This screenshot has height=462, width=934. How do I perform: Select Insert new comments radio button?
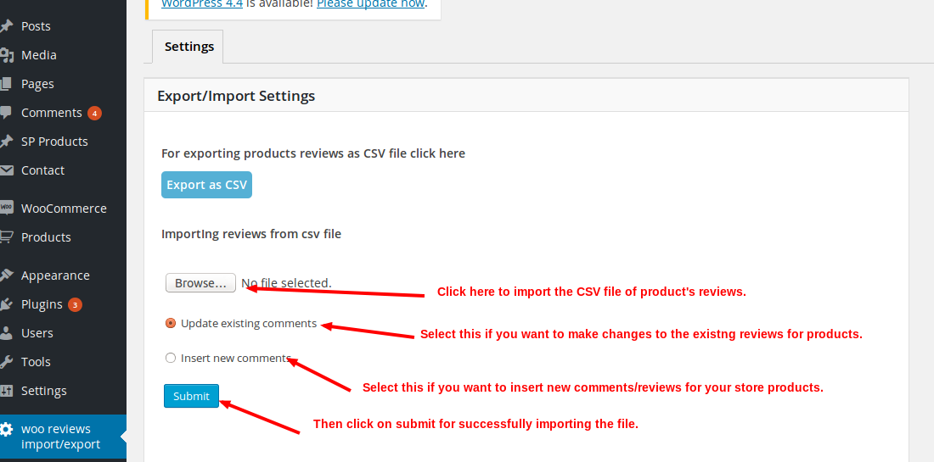pyautogui.click(x=171, y=358)
